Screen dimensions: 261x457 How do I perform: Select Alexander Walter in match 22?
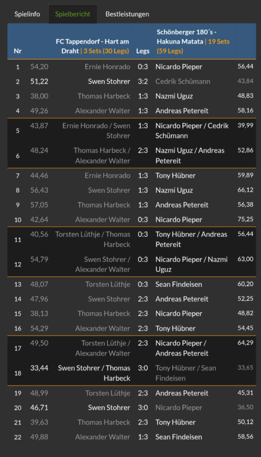(103, 437)
